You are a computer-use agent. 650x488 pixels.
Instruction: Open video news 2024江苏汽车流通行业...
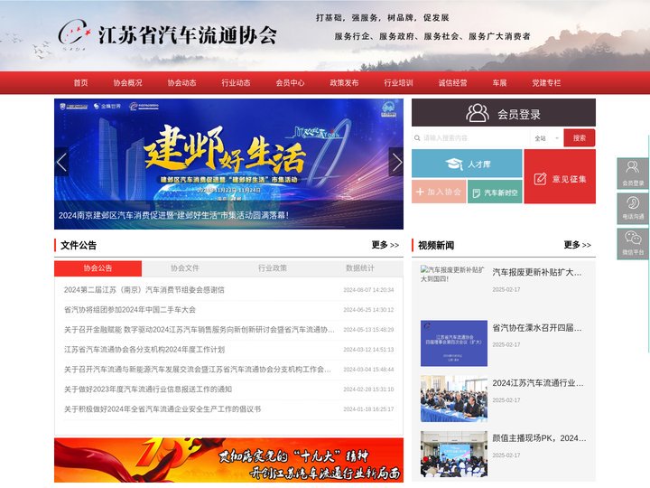(x=538, y=383)
